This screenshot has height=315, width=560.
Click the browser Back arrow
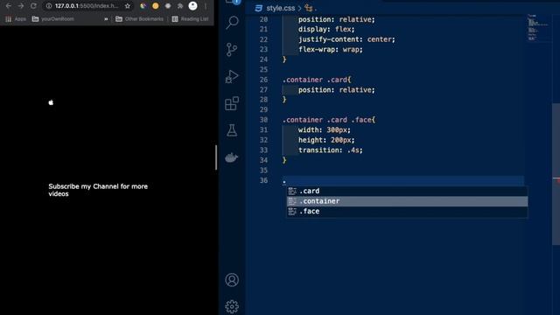(x=9, y=6)
